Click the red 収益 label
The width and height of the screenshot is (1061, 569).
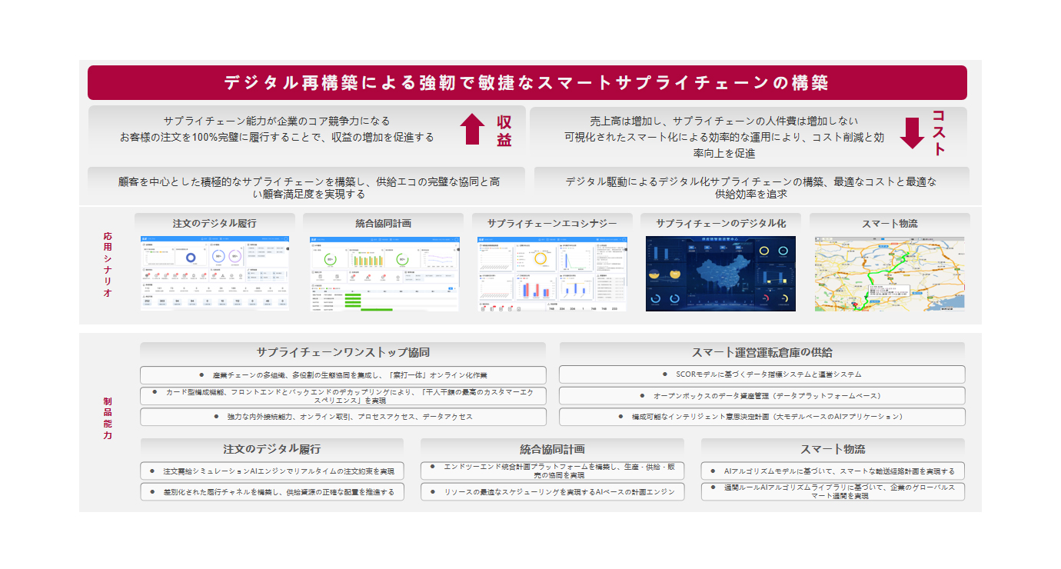click(x=504, y=131)
